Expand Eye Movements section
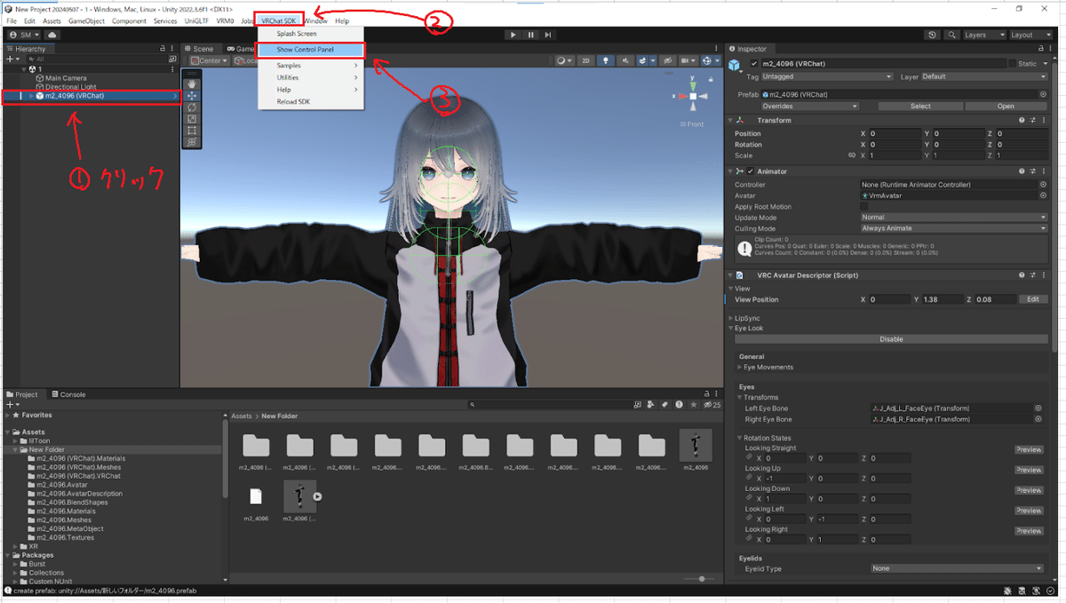This screenshot has width=1066, height=603. coord(741,367)
